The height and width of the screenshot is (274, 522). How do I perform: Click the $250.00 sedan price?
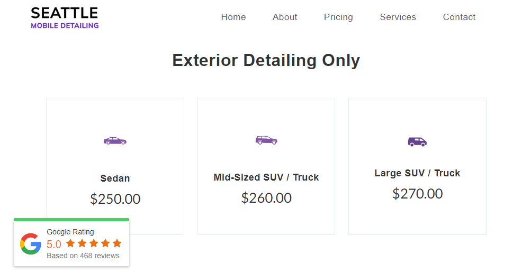pos(115,199)
